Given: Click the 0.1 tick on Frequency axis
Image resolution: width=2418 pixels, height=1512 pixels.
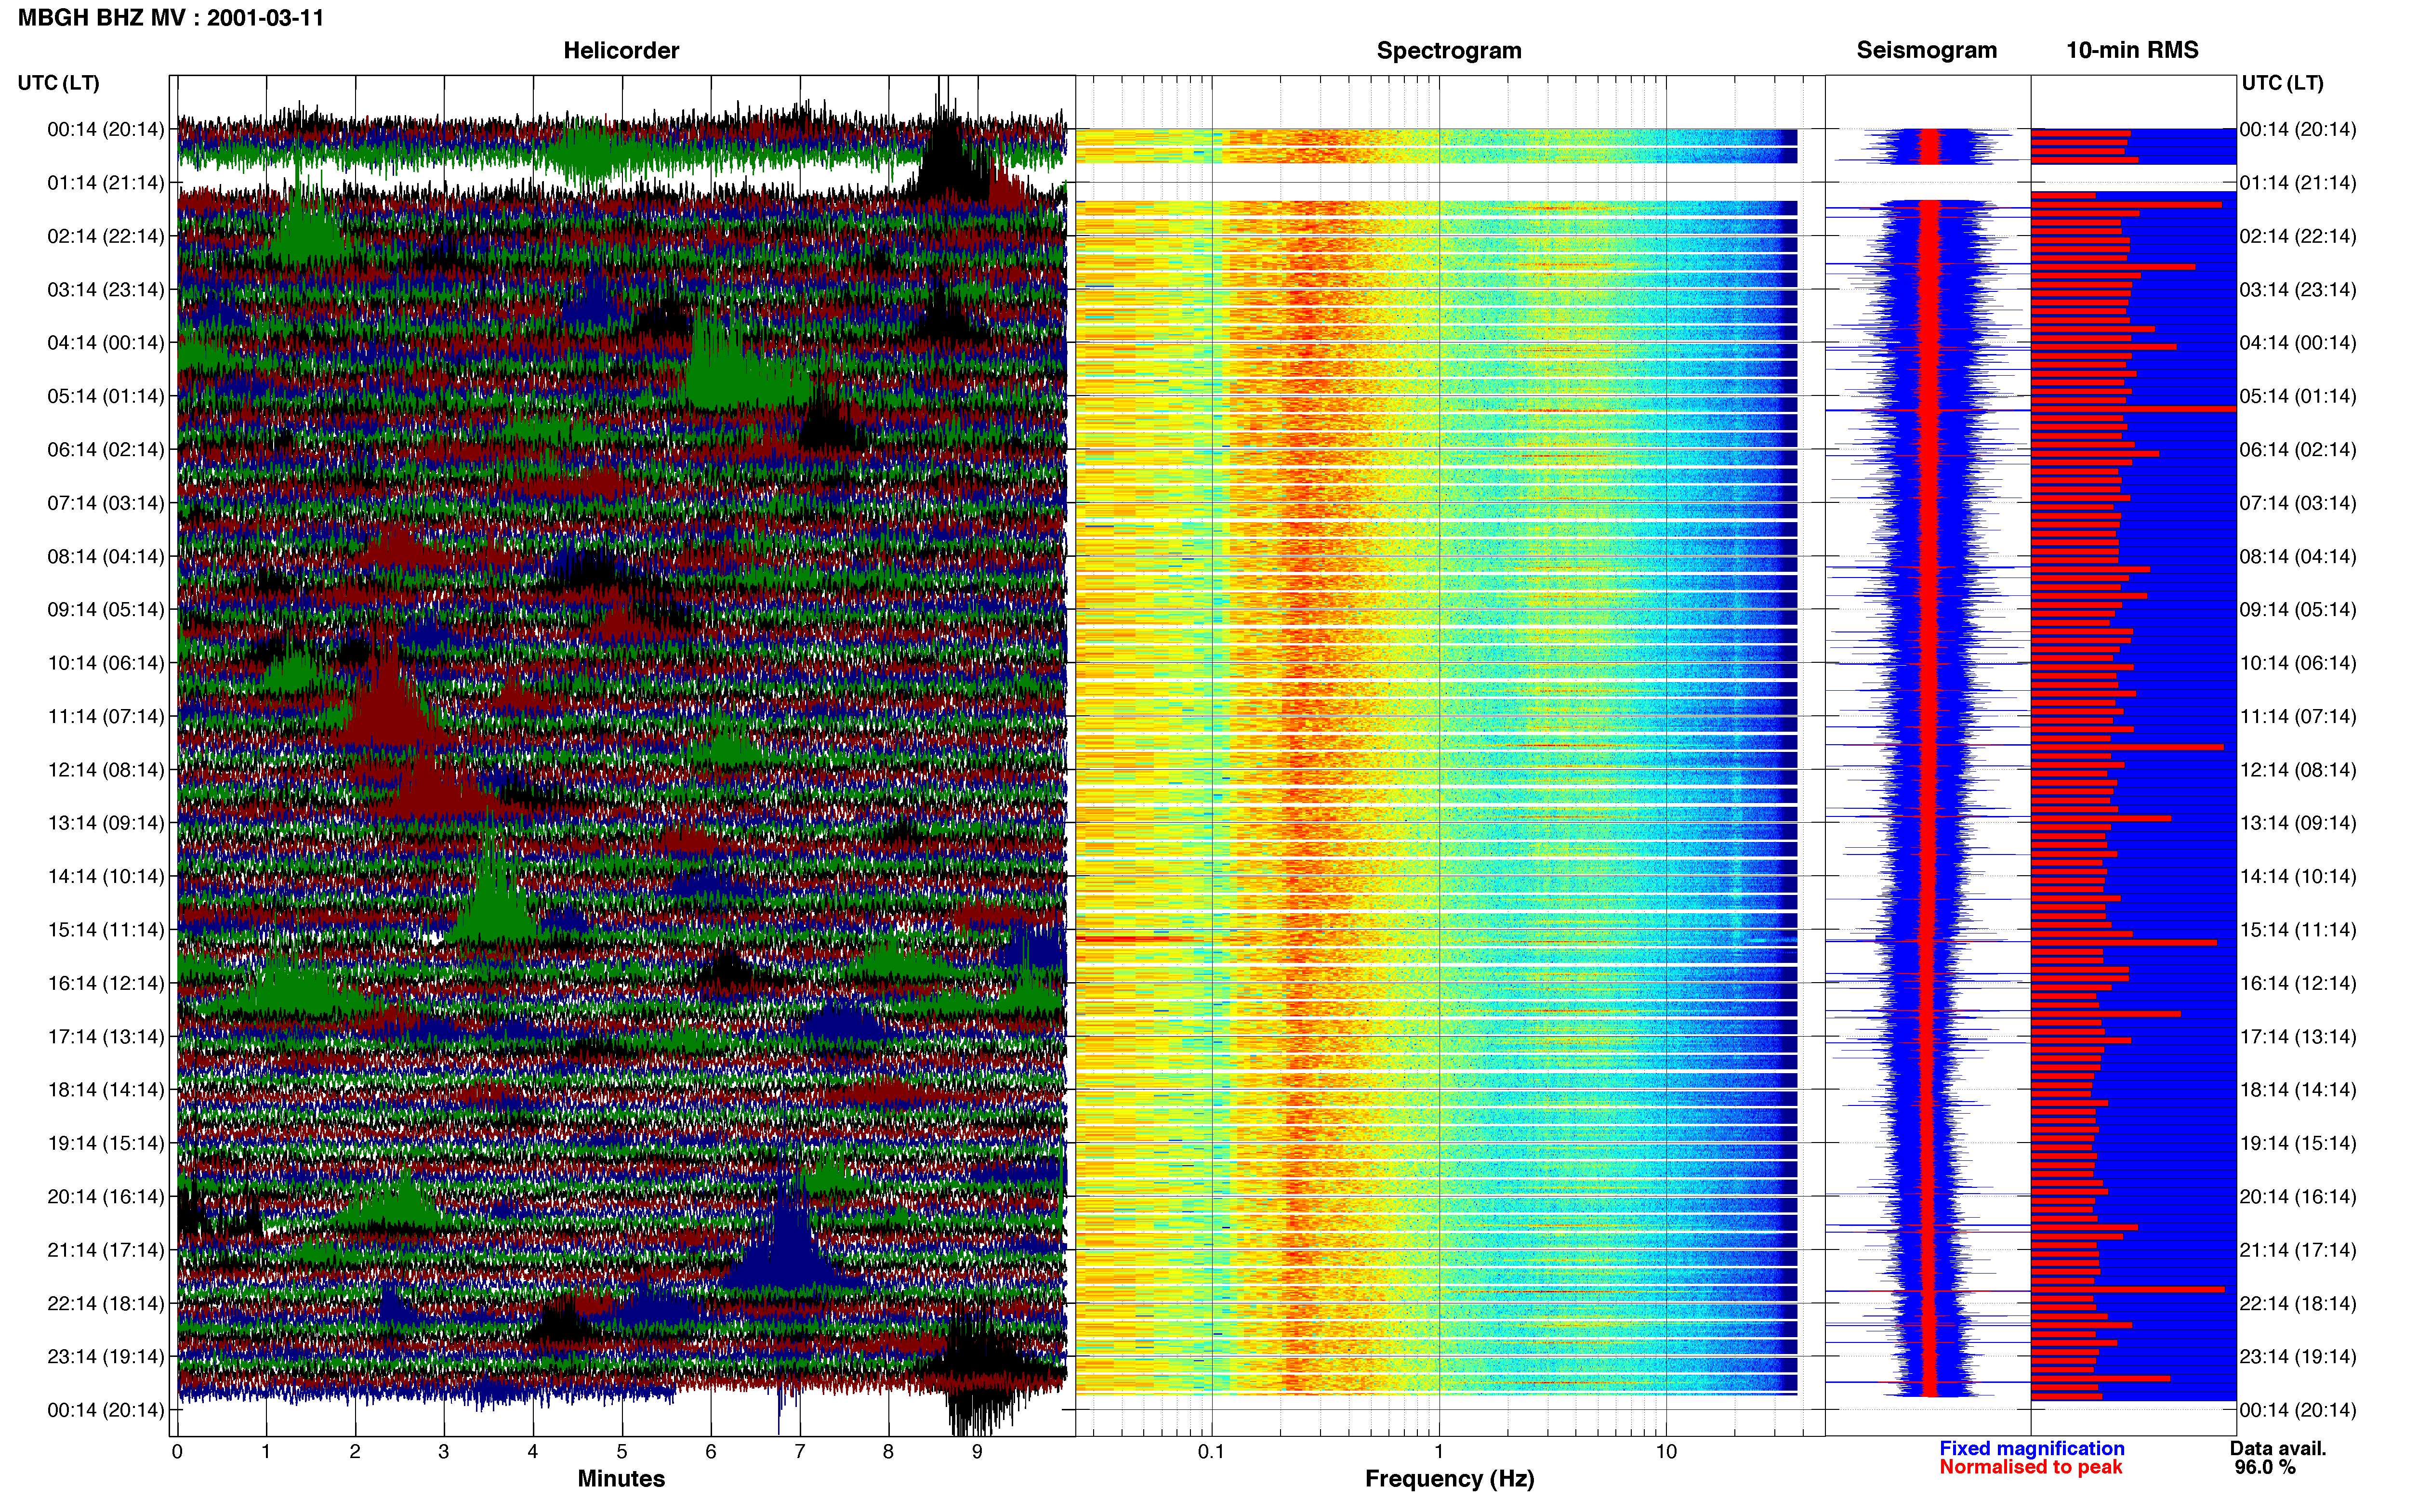Looking at the screenshot, I should (x=1211, y=1452).
